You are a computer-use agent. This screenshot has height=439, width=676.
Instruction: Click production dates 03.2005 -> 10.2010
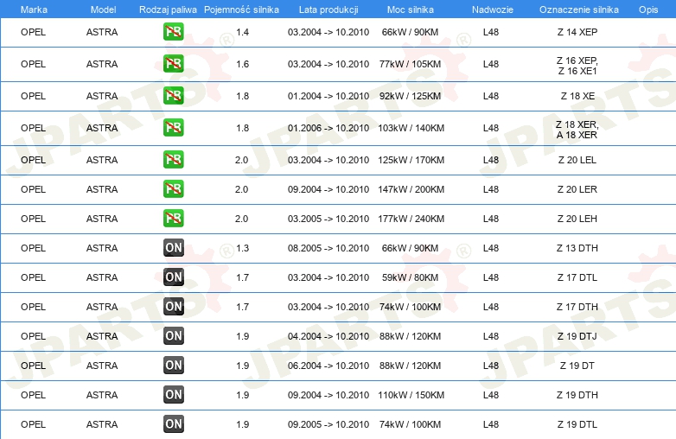[x=328, y=219]
